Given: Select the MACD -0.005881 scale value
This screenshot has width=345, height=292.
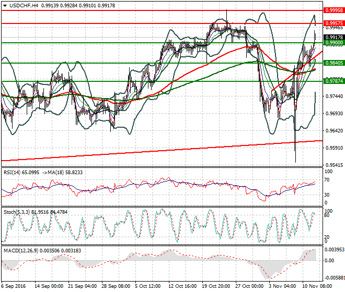Looking at the screenshot, I should click(335, 278).
